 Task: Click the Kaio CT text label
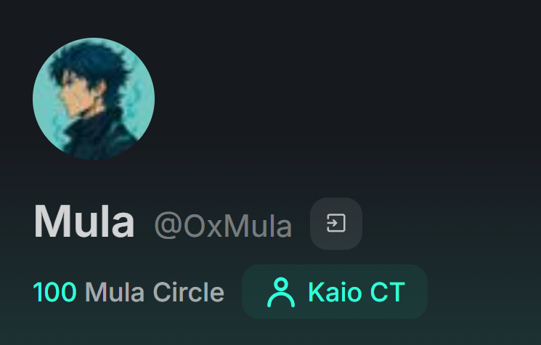357,292
